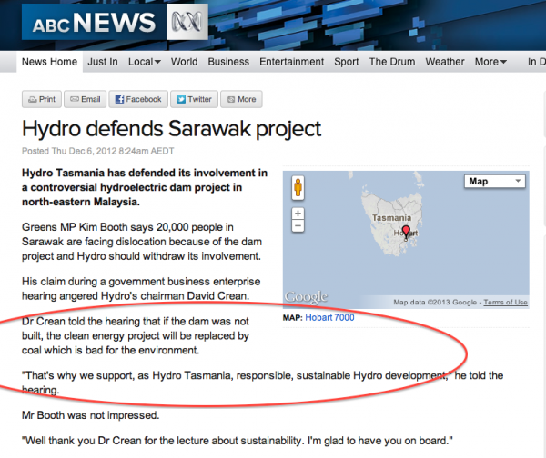546x458 pixels.
Task: Click the paragraph starting 'Greens MP Kim Booth'
Action: 142,242
